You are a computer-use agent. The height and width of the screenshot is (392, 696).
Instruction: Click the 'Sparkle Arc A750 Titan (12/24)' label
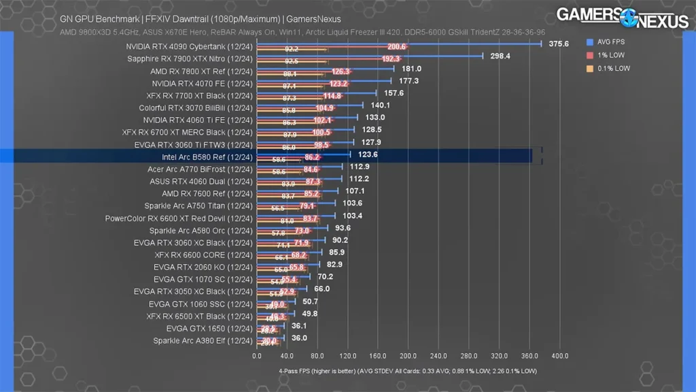click(x=198, y=206)
